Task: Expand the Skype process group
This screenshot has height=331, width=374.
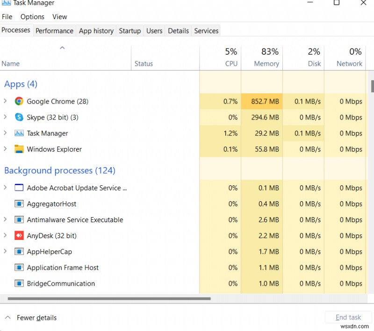Action: click(x=5, y=117)
